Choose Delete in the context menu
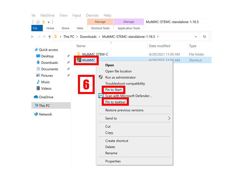 click(110, 147)
